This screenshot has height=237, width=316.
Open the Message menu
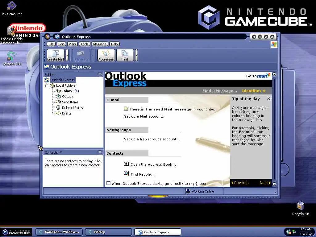coord(100,44)
